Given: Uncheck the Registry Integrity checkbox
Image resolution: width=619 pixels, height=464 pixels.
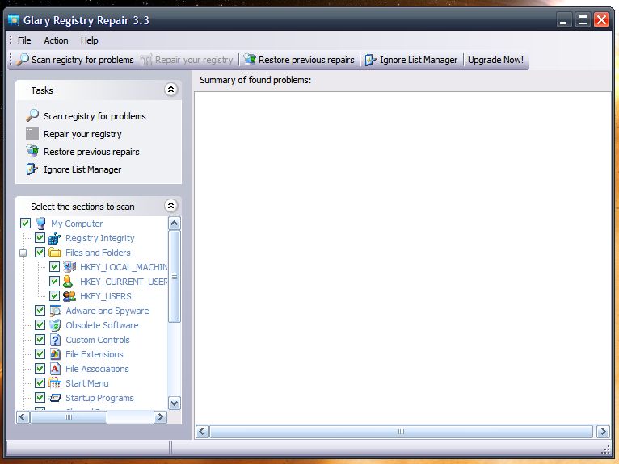Looking at the screenshot, I should click(40, 238).
